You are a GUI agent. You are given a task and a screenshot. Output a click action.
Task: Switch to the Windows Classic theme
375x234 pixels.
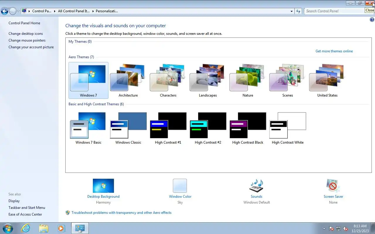[128, 128]
